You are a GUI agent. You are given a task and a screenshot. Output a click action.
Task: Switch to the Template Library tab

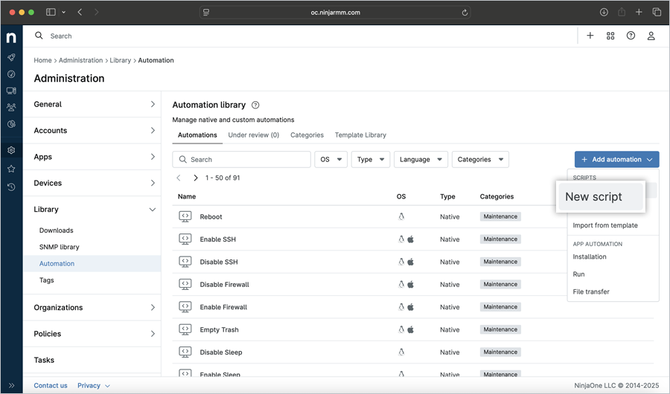click(x=360, y=135)
